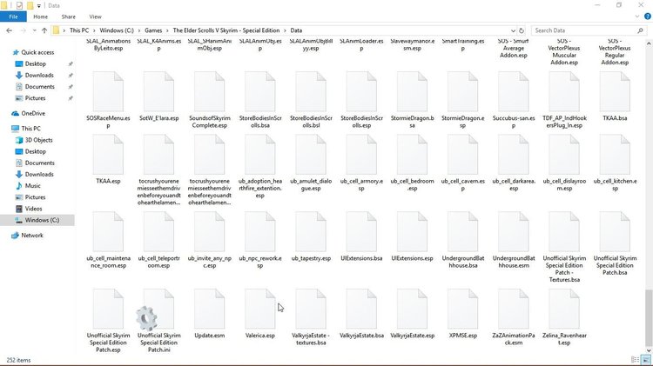This screenshot has height=366, width=653.
Task: Select Network in navigation pane
Action: [32, 236]
